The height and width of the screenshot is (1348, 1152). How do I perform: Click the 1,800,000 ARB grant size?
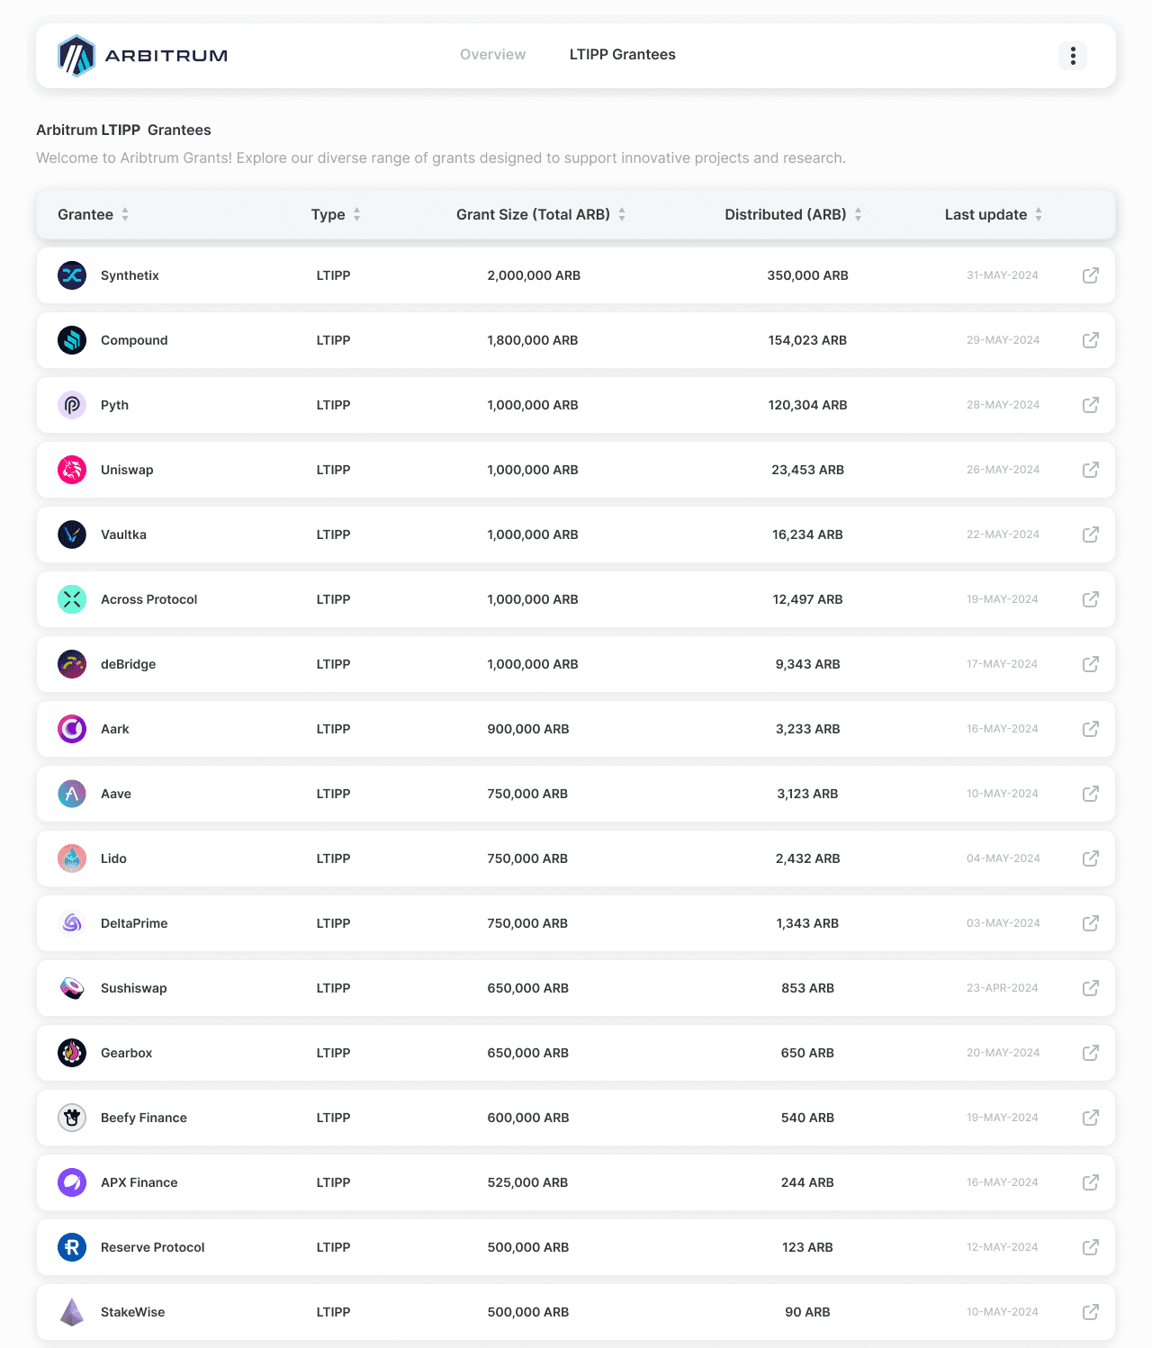point(533,340)
